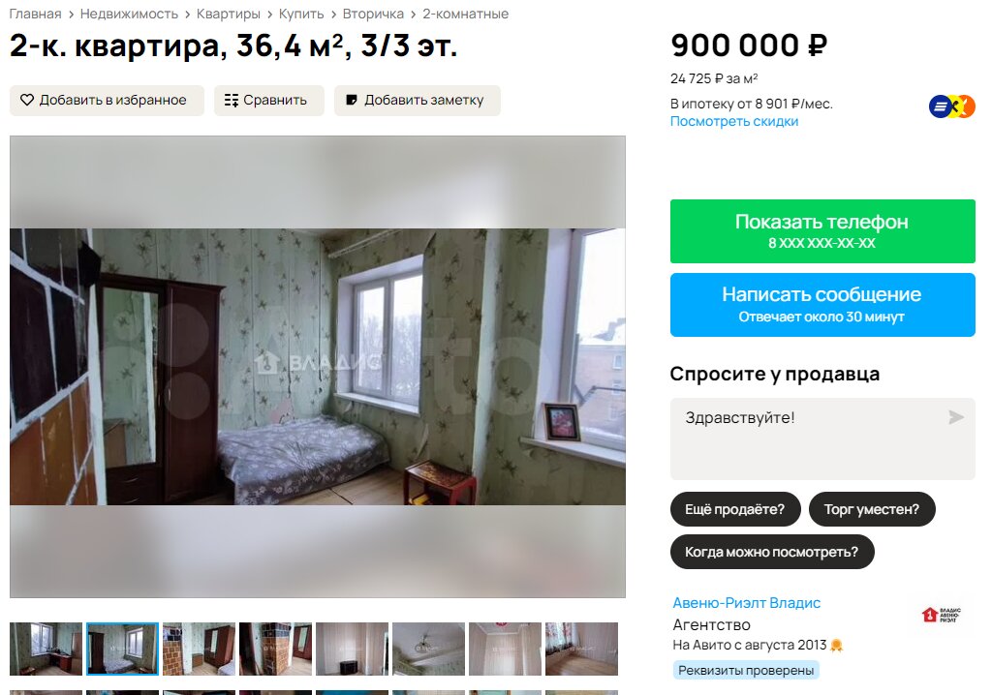Select the Торг уместен? suggestion
Viewport: 992px width, 695px height.
pos(872,509)
